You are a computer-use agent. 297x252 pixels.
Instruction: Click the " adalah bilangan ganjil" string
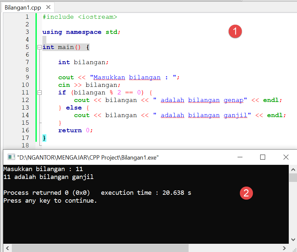click(x=202, y=115)
